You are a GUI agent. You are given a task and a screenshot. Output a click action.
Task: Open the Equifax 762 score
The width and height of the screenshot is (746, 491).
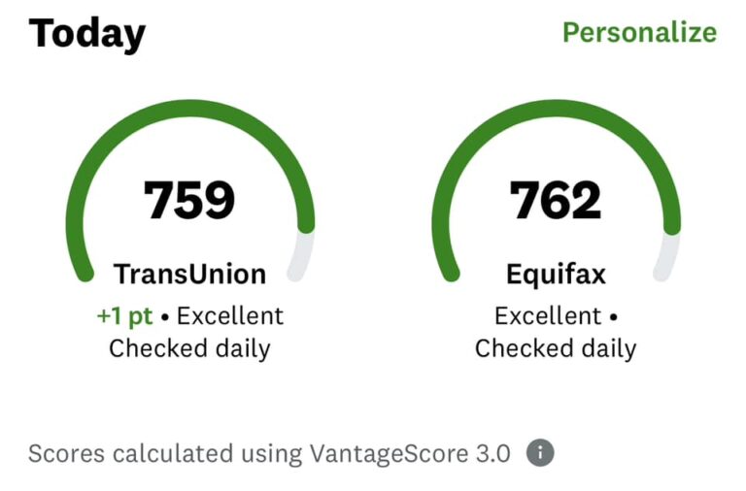pos(556,200)
